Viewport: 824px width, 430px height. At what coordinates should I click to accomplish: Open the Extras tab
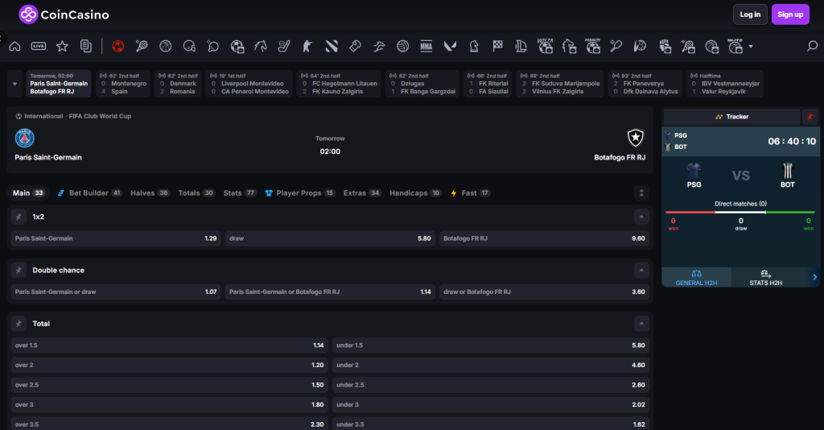pyautogui.click(x=362, y=193)
